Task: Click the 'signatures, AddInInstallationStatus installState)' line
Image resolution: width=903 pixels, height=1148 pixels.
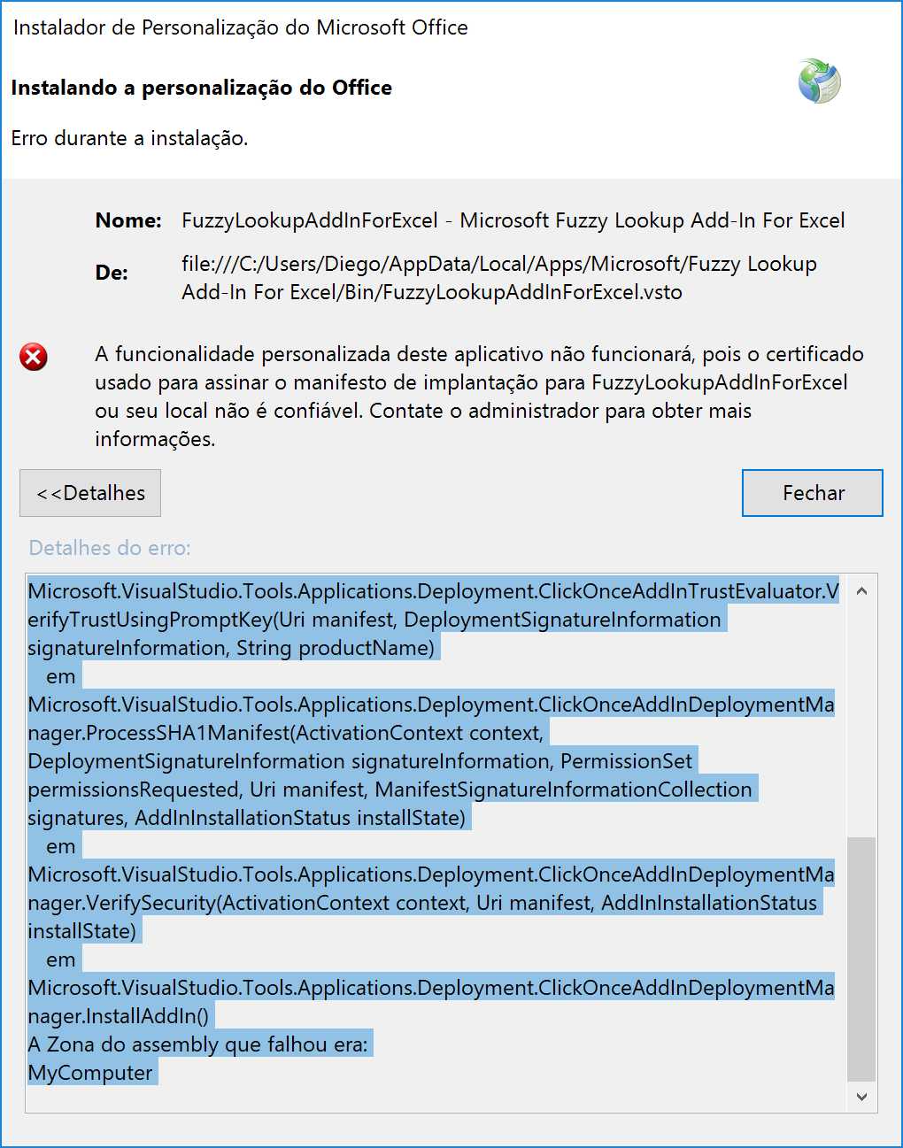Action: (247, 818)
